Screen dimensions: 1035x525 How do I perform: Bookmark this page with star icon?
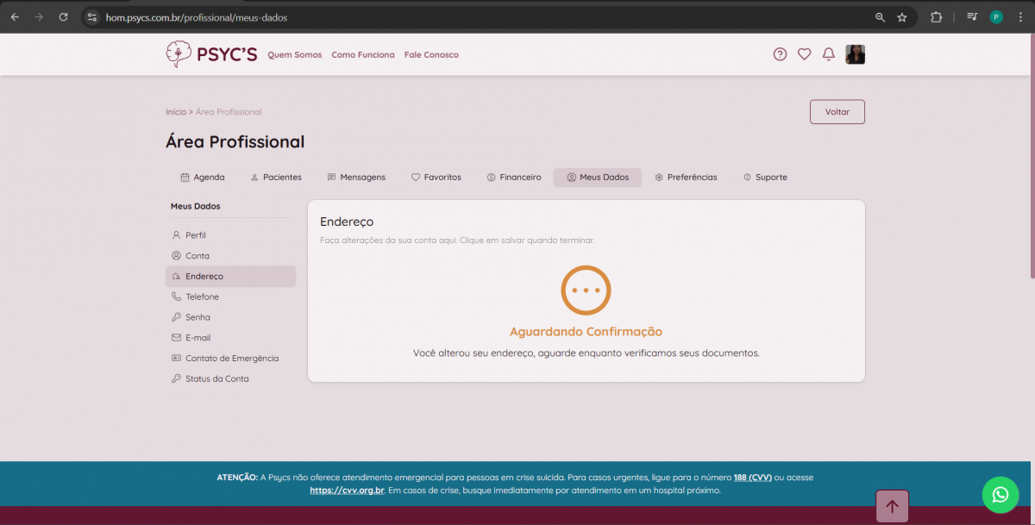click(x=902, y=17)
